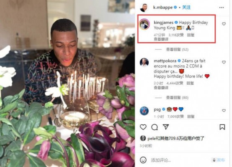This screenshot has height=167, width=232.
Task: Open the kingjames username link
Action: [x=163, y=23]
